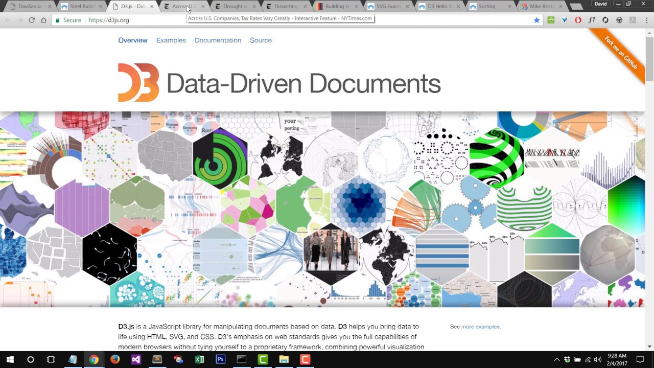Switch to the Drought NYTimes tab
Screen dimensions: 654x368
(x=236, y=6)
